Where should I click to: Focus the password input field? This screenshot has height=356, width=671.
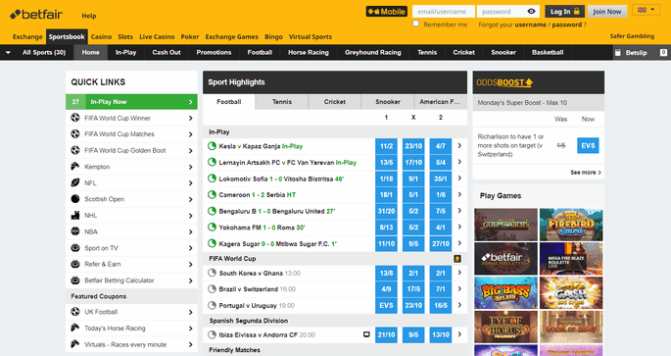coord(502,12)
